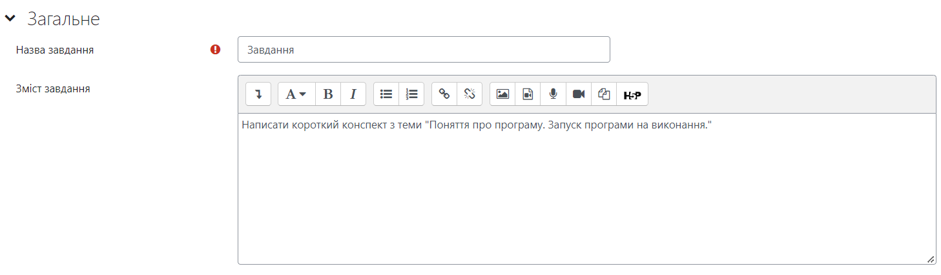
Task: Click the Загальне section heading
Action: click(x=63, y=19)
